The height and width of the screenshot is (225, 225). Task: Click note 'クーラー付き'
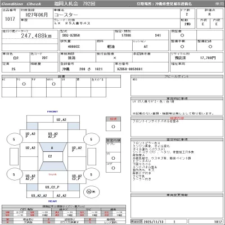tap(142, 179)
